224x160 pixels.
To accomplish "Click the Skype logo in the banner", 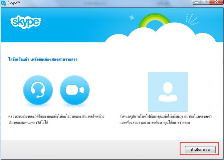I will [26, 22].
